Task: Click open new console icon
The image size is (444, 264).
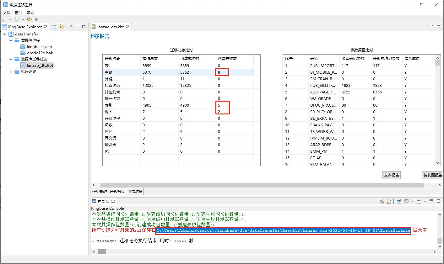Action: tap(419, 201)
